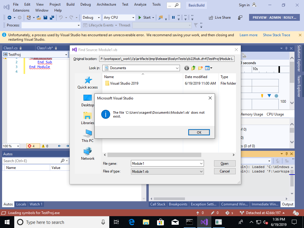Click the Show Stack Trace link
Viewport: 304px width, 228px height.
click(x=276, y=35)
